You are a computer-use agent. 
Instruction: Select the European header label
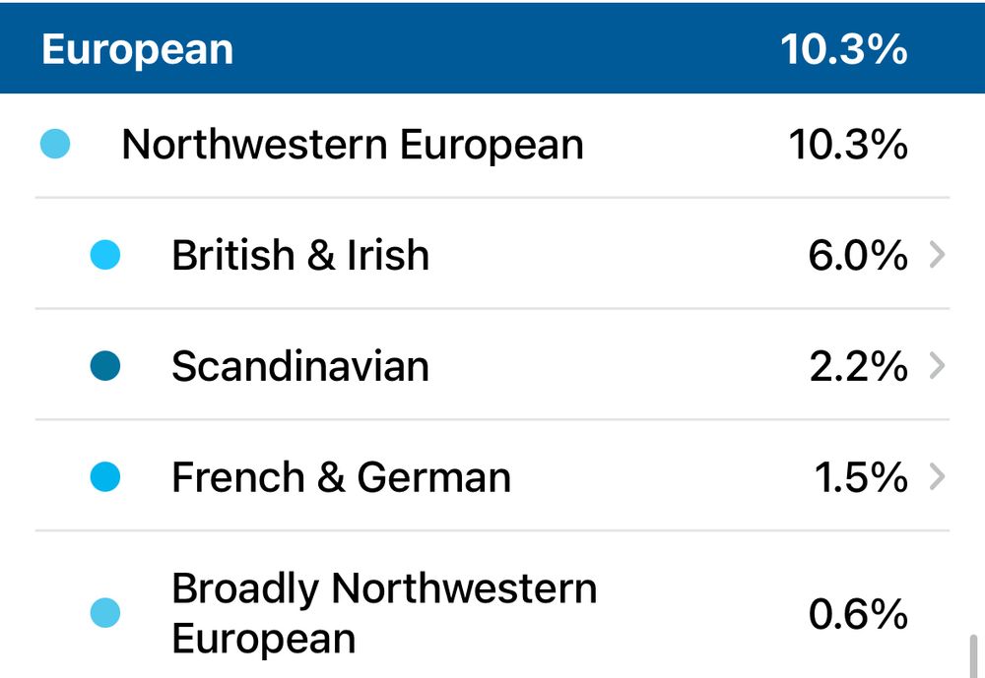pos(137,49)
